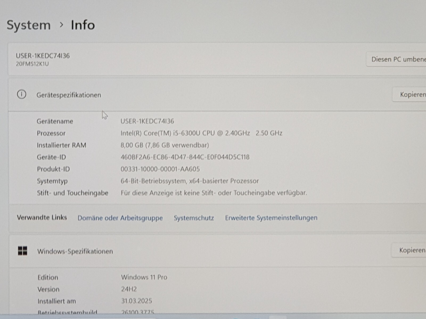Viewport: 426px width, 319px height.
Task: Click the 'Diesen PC umbenennen' button
Action: click(x=396, y=59)
